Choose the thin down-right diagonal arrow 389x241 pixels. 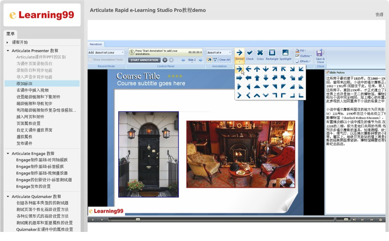tap(292, 69)
